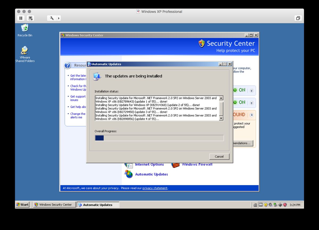Switch to Windows Security Center taskbar button
The height and width of the screenshot is (230, 319).
[54, 204]
